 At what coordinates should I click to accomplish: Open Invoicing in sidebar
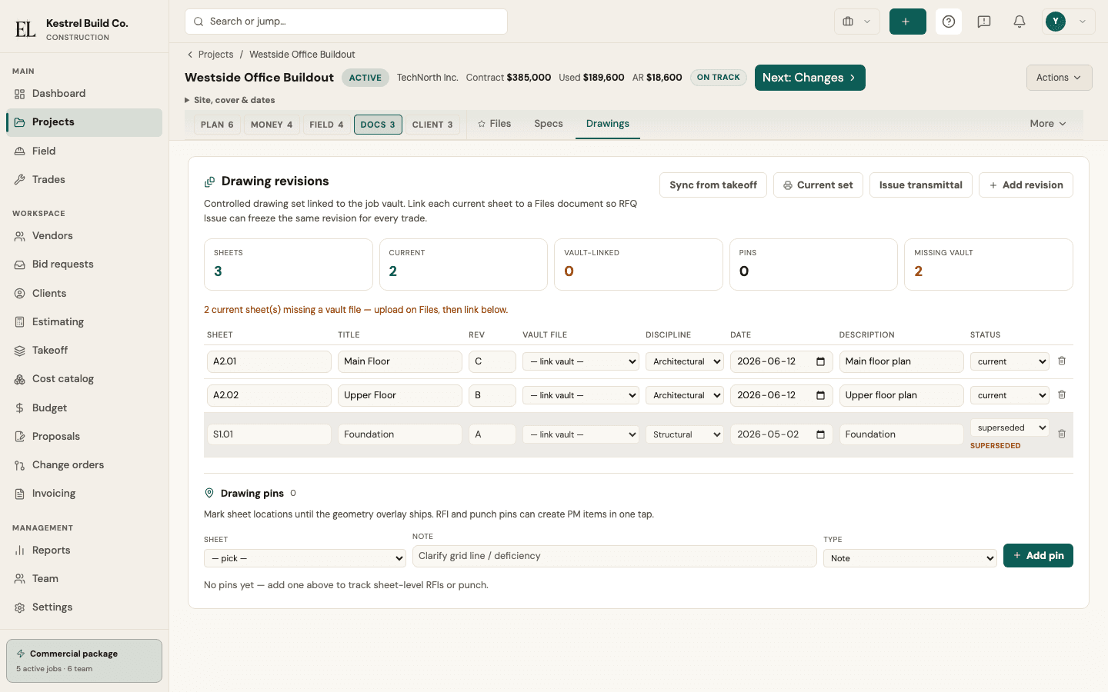point(84,494)
